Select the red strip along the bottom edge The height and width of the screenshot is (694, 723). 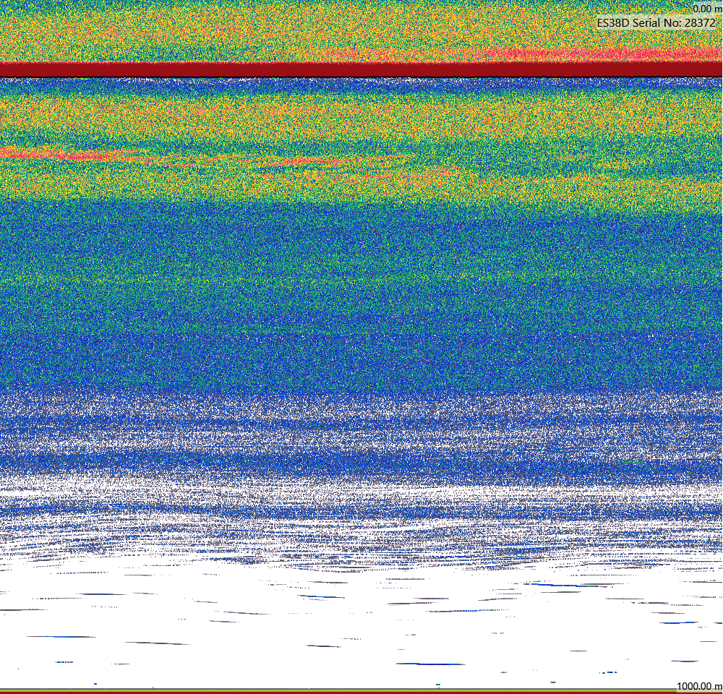pos(361,692)
